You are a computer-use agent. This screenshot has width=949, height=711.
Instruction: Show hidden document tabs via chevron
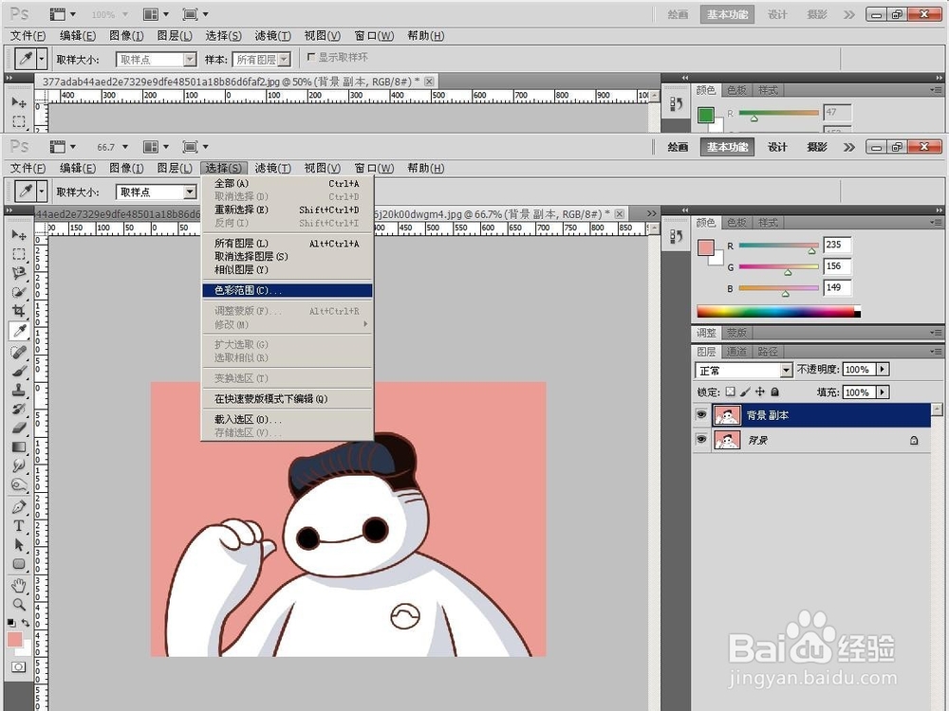point(651,213)
